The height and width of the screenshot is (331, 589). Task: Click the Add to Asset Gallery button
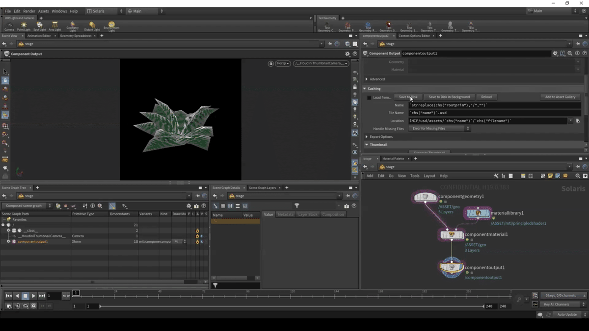pyautogui.click(x=560, y=97)
